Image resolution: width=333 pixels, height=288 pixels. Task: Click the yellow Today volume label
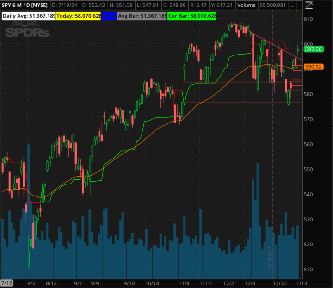[x=78, y=16]
